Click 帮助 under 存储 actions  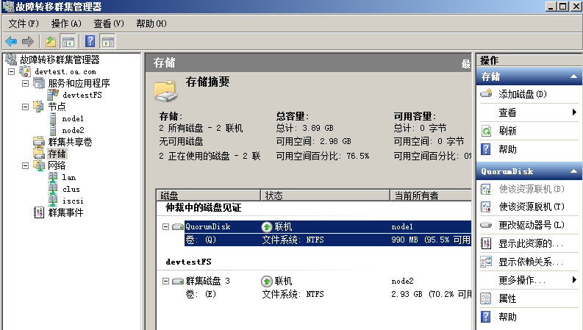coord(507,149)
